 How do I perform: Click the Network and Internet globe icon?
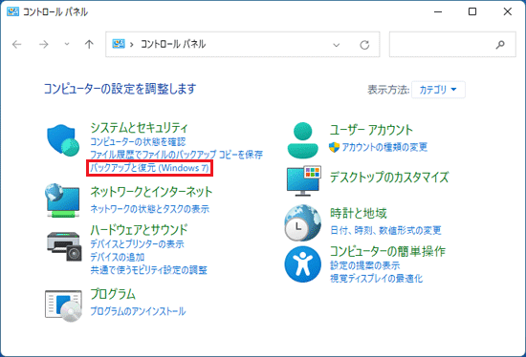pos(63,200)
